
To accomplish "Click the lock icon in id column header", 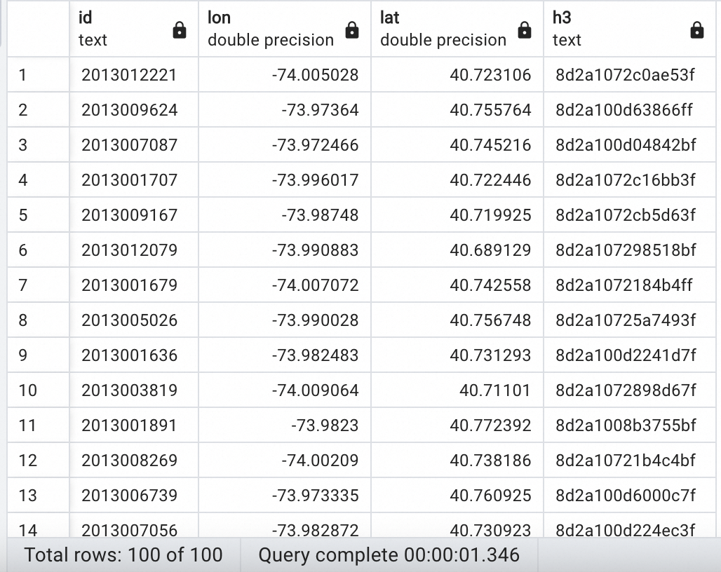I will [x=180, y=30].
